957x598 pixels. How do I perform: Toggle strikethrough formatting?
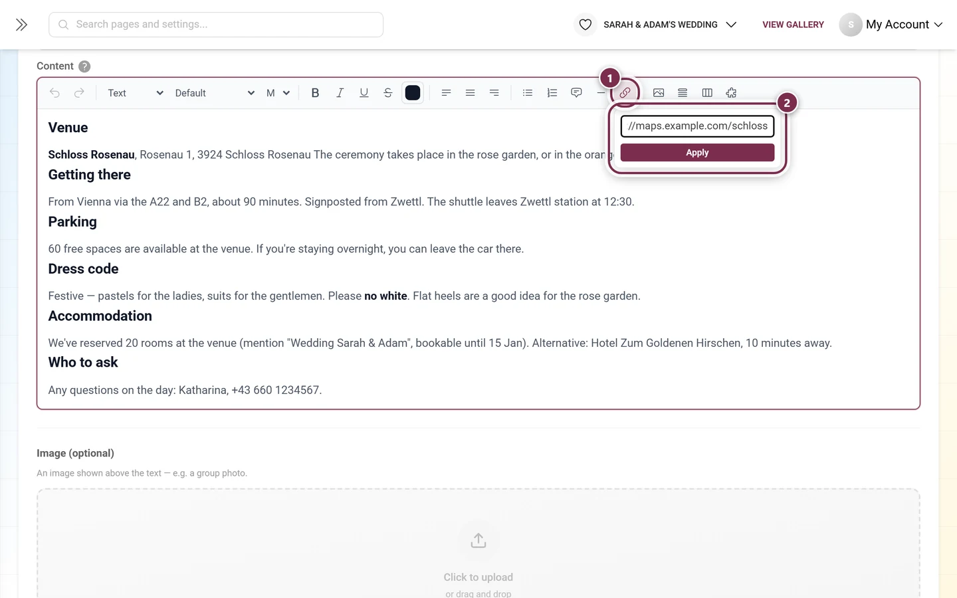click(388, 93)
